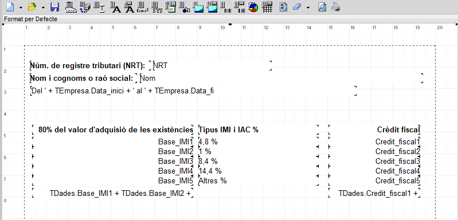Image resolution: width=458 pixels, height=220 pixels.
Task: Insert a pie chart component
Action: 253,7
